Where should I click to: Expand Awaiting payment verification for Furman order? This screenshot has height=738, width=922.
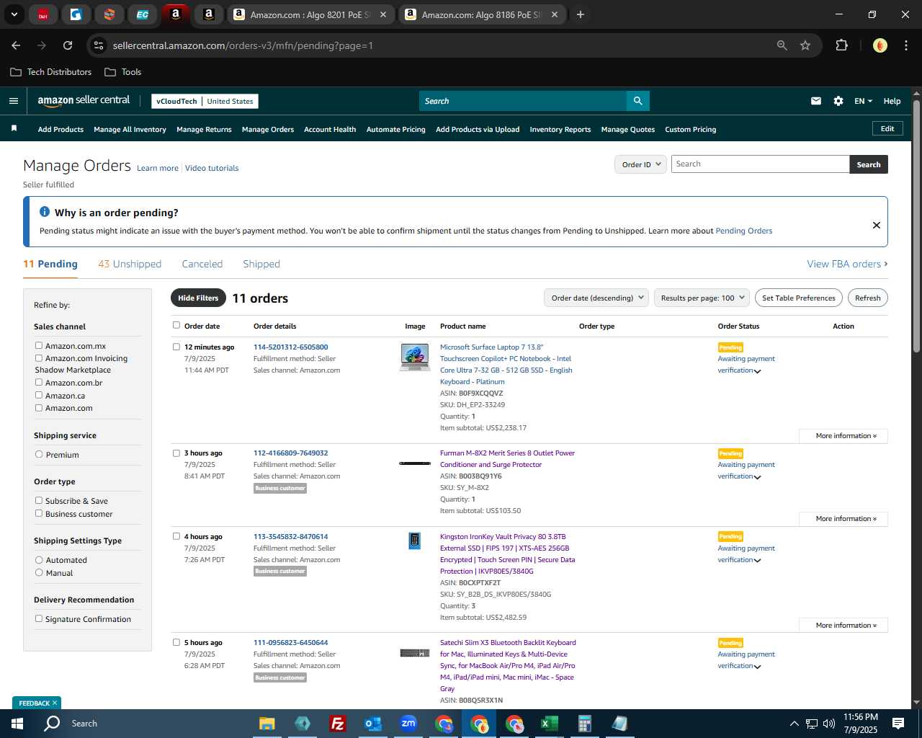[x=757, y=477]
